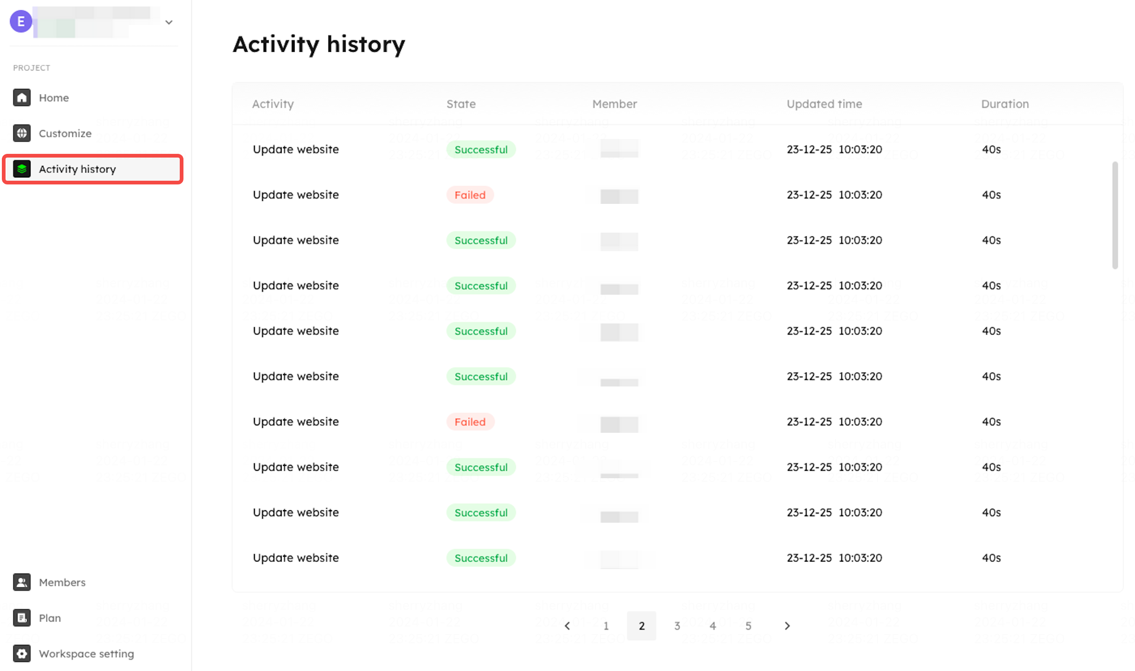Expand the workspace switcher chevron
Image resolution: width=1135 pixels, height=671 pixels.
(x=169, y=22)
